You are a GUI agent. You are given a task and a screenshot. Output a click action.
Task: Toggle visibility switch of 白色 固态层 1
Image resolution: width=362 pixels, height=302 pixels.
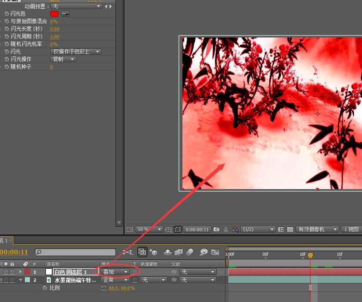tap(2, 272)
